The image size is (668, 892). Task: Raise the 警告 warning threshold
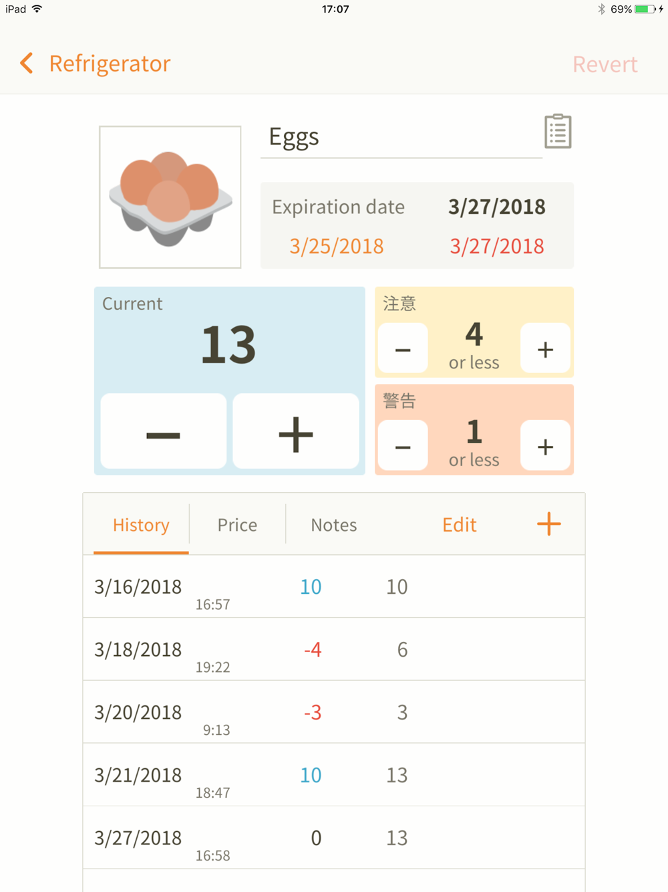coord(545,446)
